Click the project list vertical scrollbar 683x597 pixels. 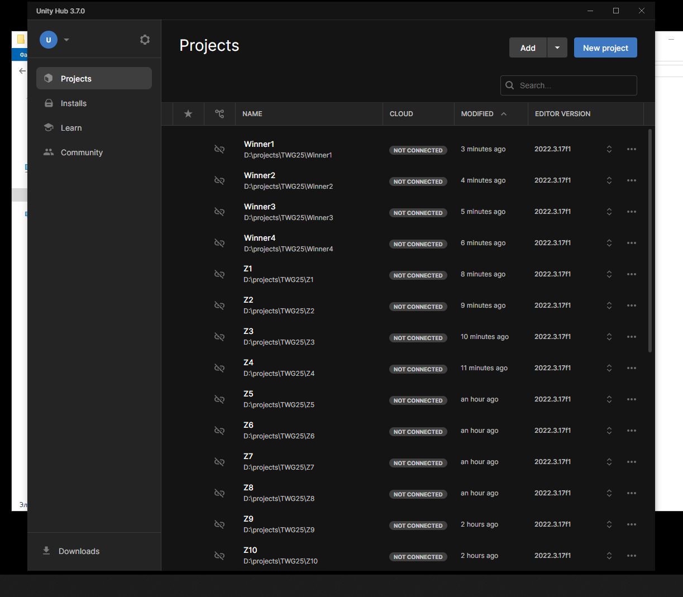(650, 240)
